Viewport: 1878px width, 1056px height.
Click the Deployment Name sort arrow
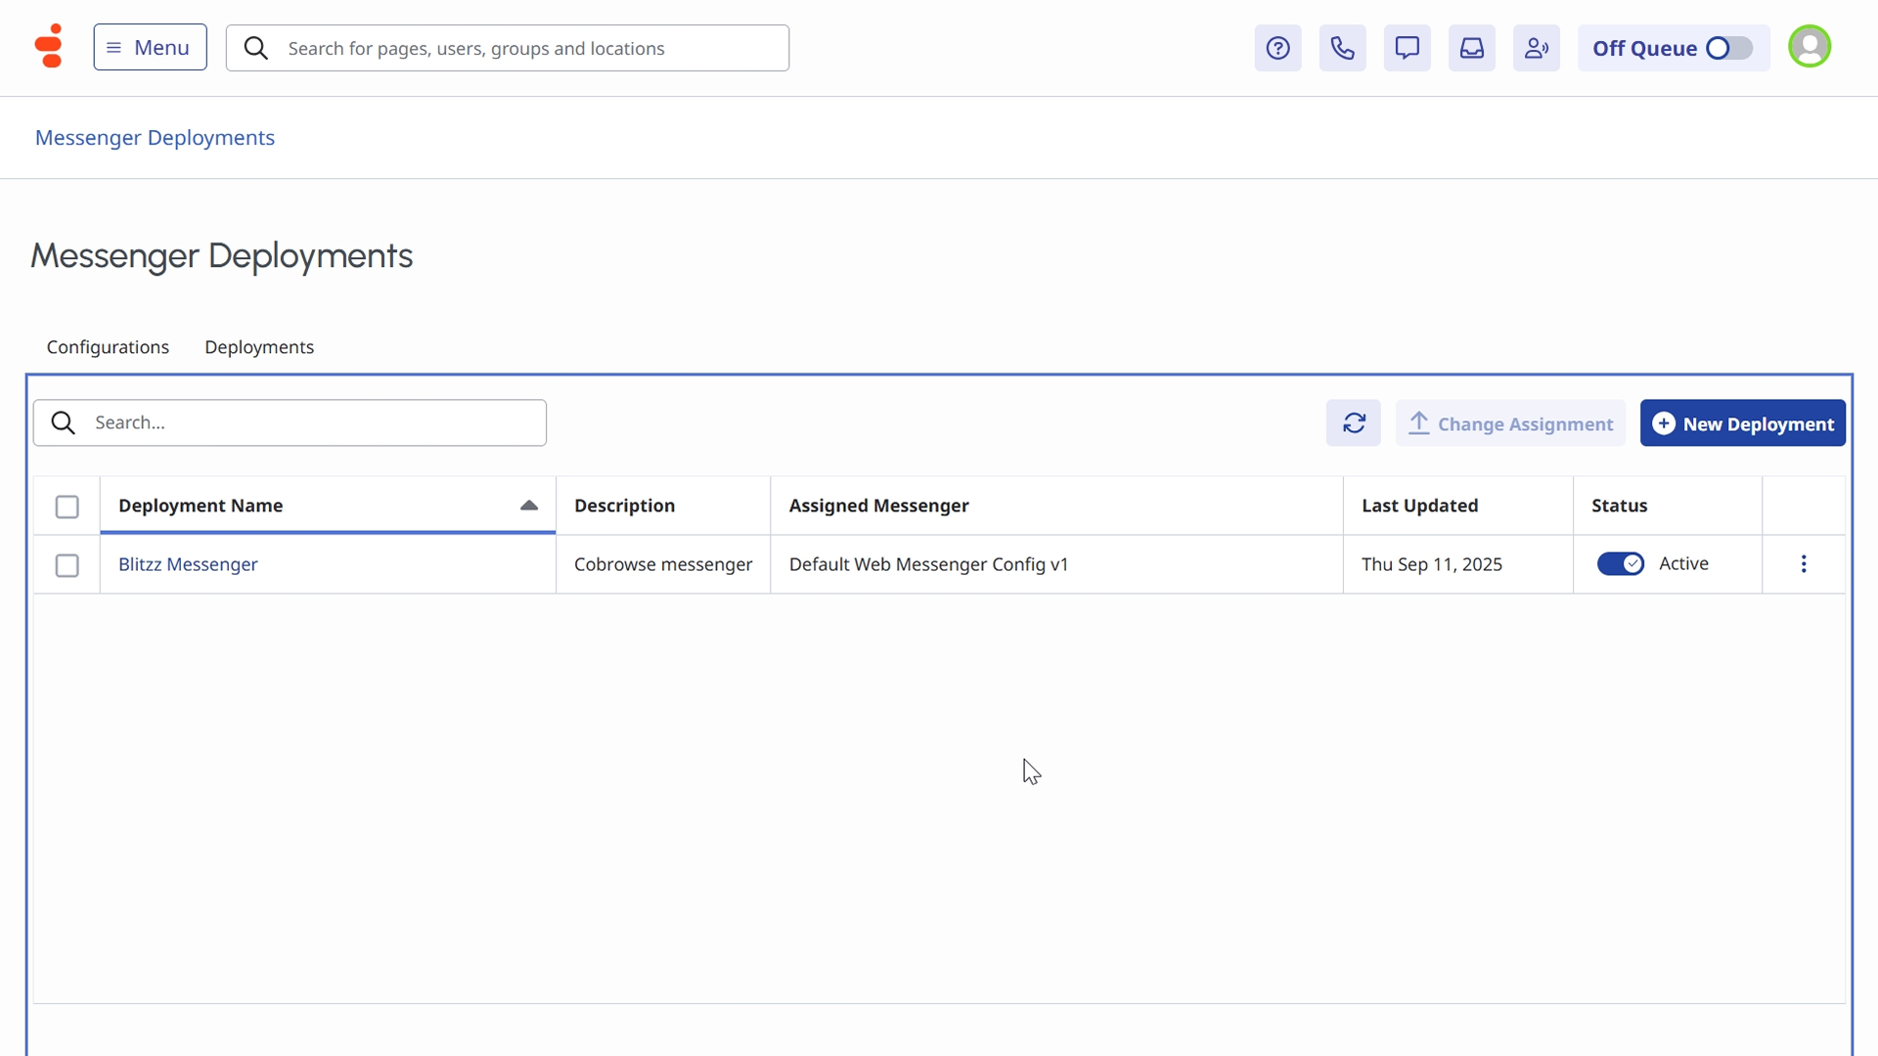point(528,506)
